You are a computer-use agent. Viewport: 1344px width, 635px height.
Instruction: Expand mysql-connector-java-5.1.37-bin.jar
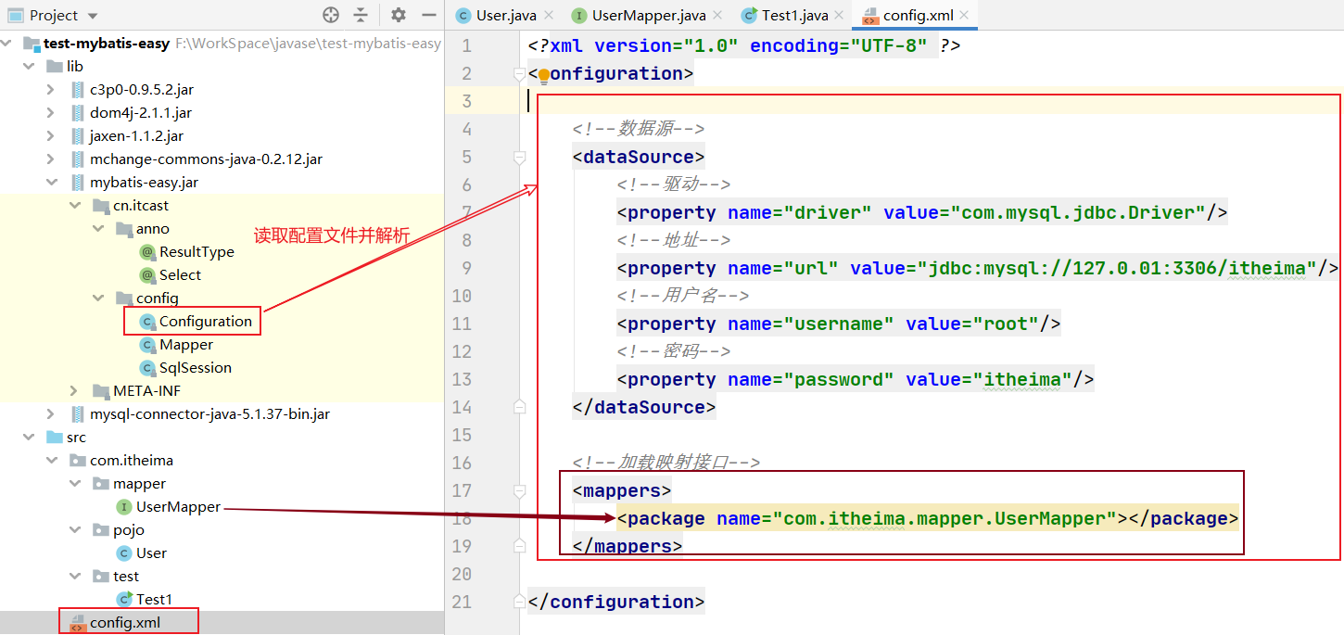pos(51,413)
